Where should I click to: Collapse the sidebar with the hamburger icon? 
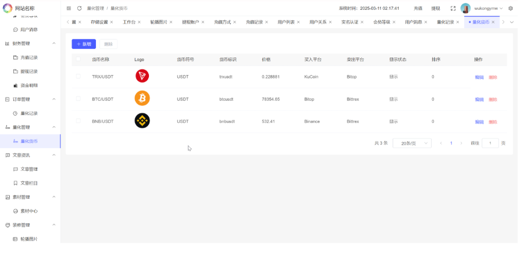69,8
